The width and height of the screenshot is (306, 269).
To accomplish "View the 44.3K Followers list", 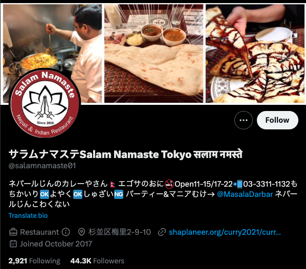I will pyautogui.click(x=97, y=261).
